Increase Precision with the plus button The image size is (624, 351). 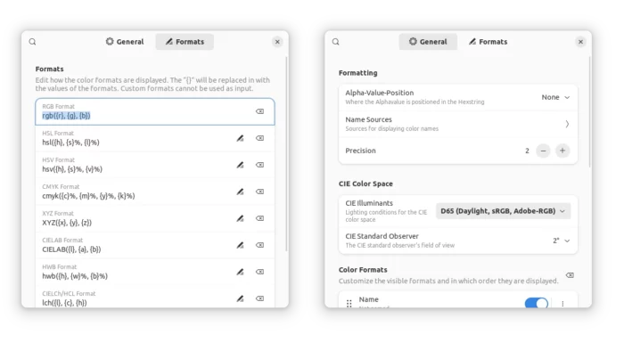coord(562,151)
